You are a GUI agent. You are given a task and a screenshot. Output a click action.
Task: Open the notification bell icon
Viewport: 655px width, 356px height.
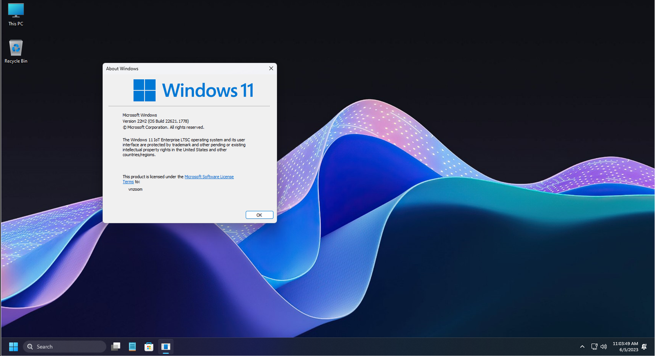[x=644, y=346]
